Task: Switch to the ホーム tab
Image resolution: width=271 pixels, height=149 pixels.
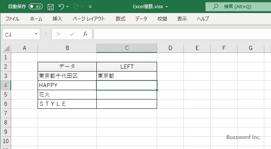Action: tap(36, 19)
